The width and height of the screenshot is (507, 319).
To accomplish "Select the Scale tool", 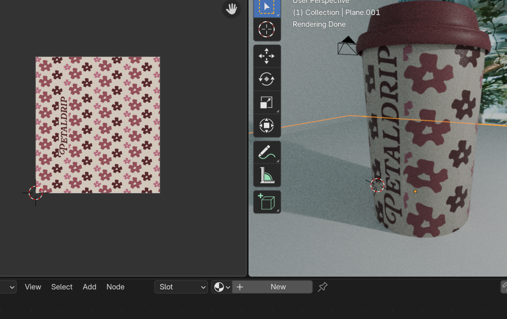I will 267,103.
